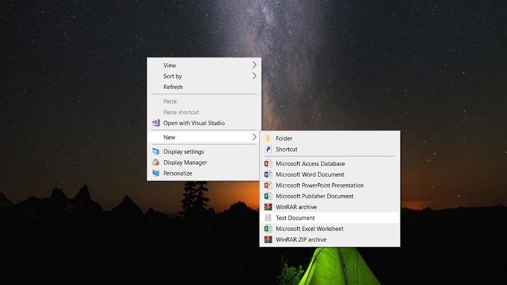Select Personalize from the context menu

[x=177, y=174]
